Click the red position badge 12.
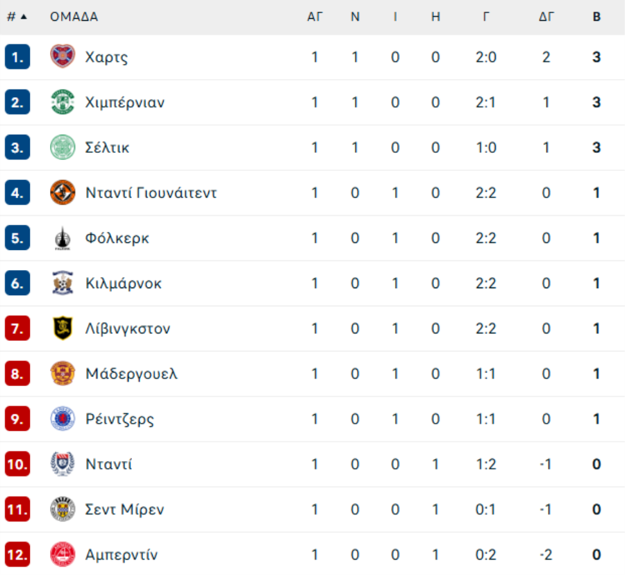This screenshot has height=575, width=625. coord(17,554)
